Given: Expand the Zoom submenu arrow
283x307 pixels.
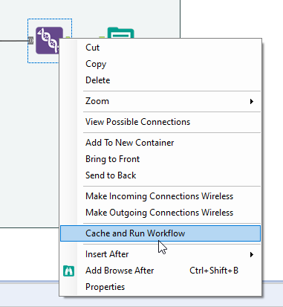Looking at the screenshot, I should 252,101.
